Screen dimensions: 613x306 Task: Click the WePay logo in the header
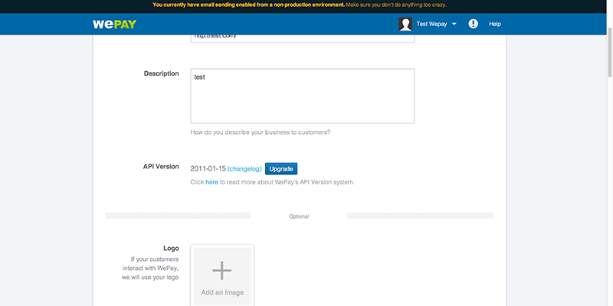114,24
